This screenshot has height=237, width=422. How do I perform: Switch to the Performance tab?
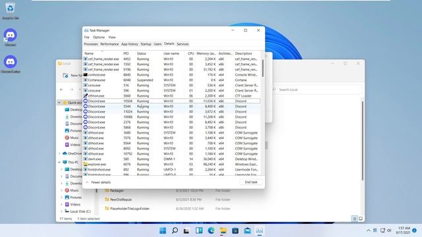coord(109,44)
